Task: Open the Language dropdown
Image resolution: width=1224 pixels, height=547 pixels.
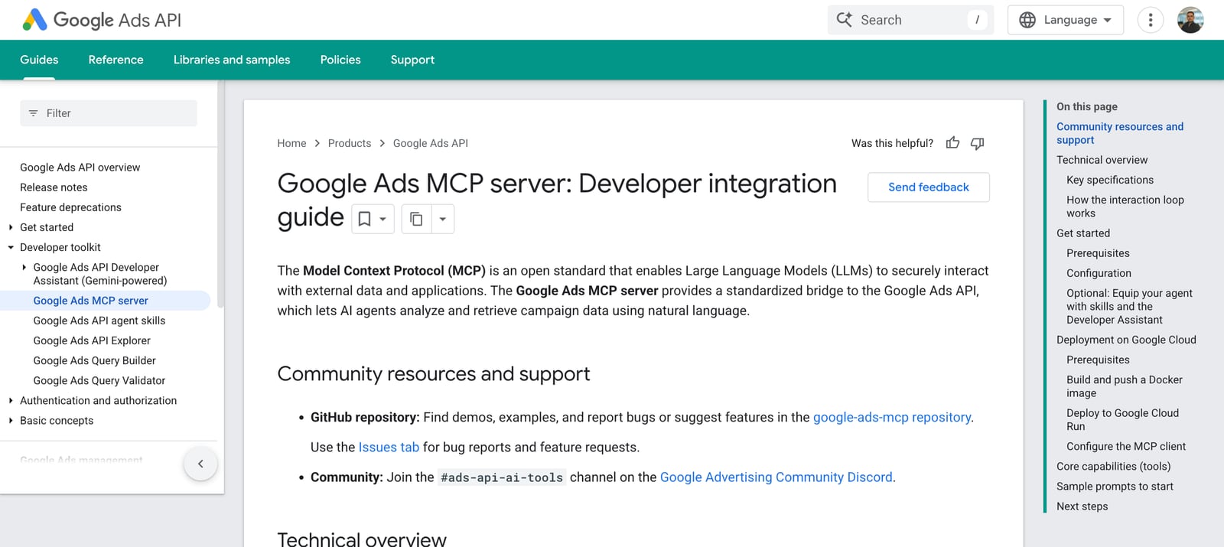Action: 1066,20
